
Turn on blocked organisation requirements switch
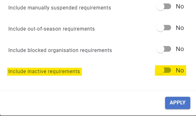point(164,49)
